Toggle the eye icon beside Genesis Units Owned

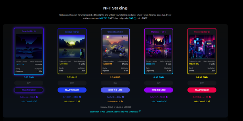[x=35, y=101]
